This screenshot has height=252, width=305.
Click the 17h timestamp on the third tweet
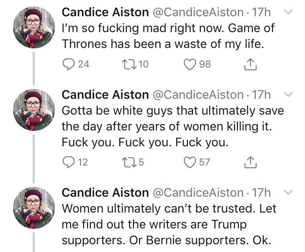click(x=261, y=193)
